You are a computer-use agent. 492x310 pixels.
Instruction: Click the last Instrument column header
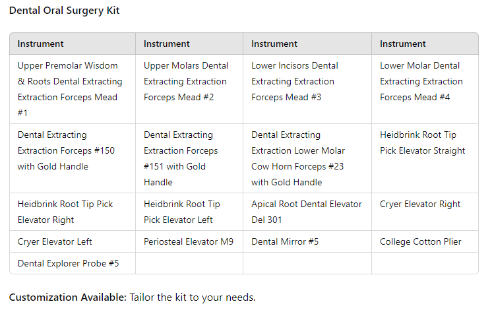pos(425,44)
